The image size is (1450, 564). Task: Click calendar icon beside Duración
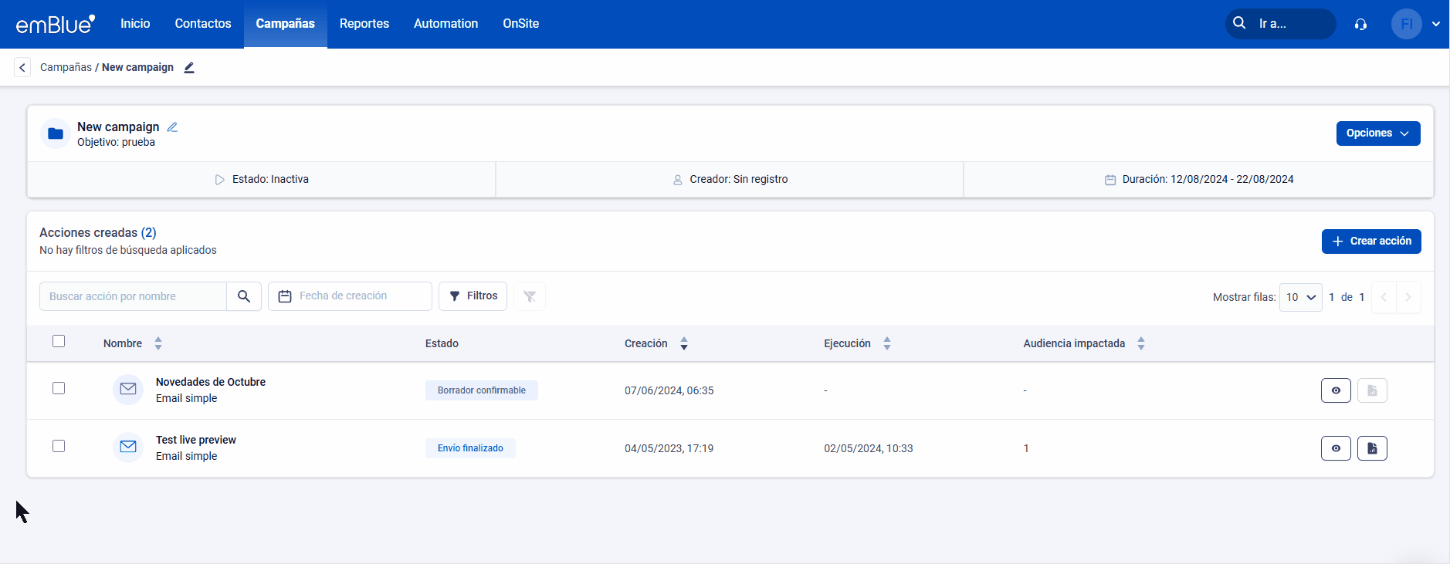click(1110, 180)
